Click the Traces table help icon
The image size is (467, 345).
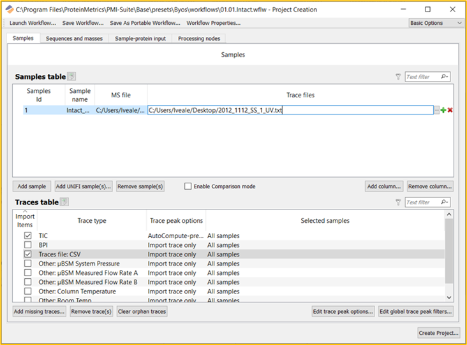[x=64, y=202]
